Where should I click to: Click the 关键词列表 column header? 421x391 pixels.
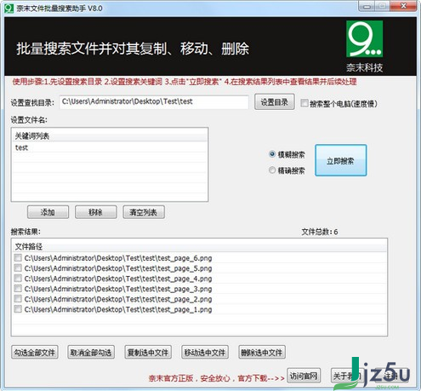coord(110,135)
